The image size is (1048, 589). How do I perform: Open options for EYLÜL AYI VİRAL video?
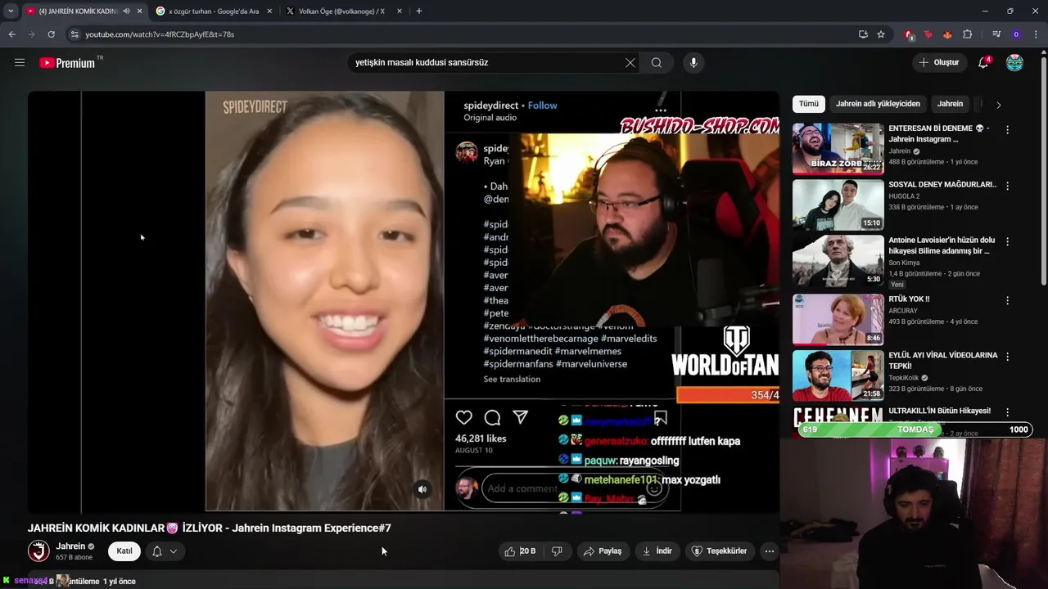point(1007,357)
